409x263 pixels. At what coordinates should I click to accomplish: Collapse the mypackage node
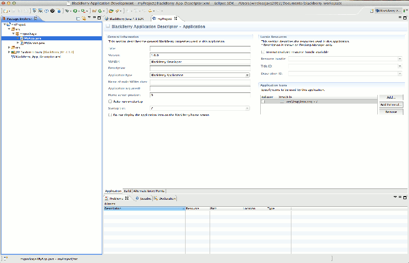pos(13,34)
